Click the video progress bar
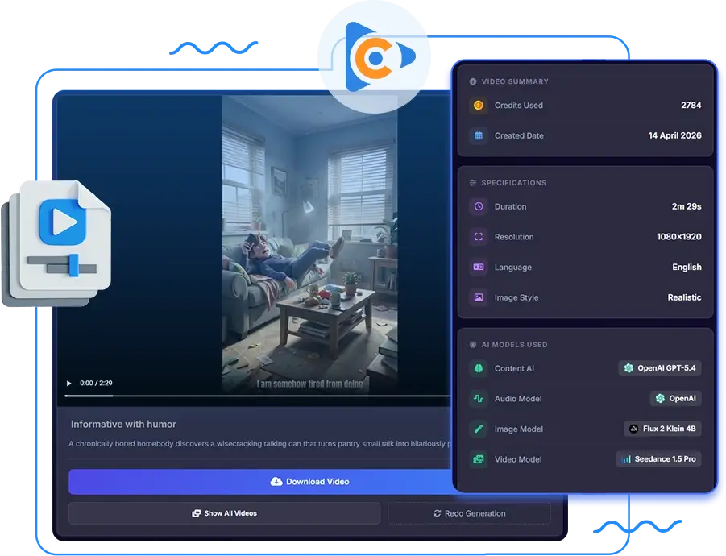726x556 pixels. tap(257, 396)
